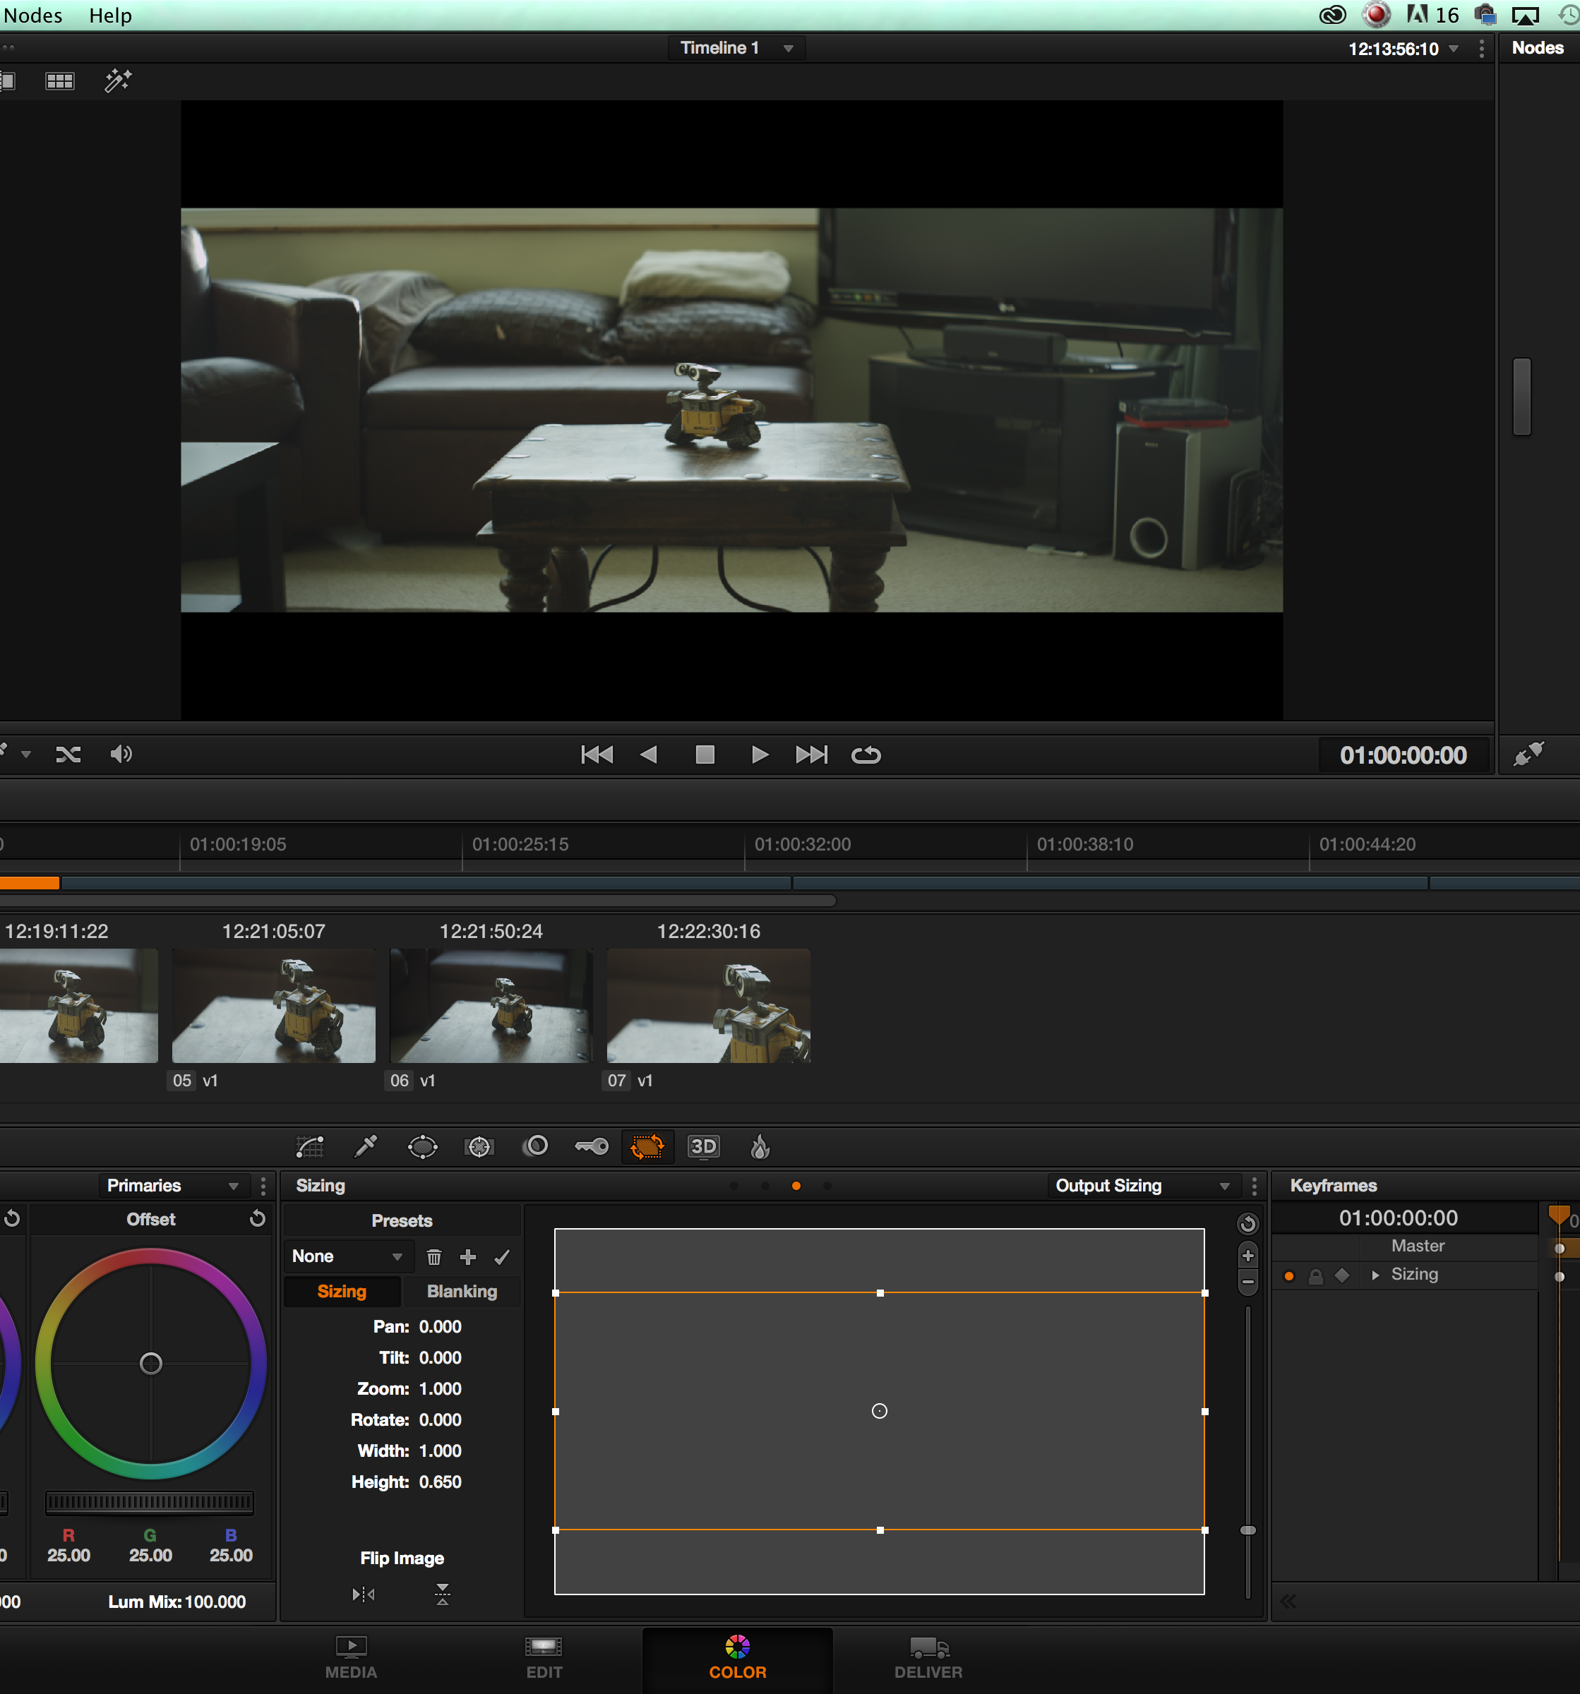Open Primaries panel three-dot options menu
This screenshot has width=1580, height=1694.
pos(263,1186)
